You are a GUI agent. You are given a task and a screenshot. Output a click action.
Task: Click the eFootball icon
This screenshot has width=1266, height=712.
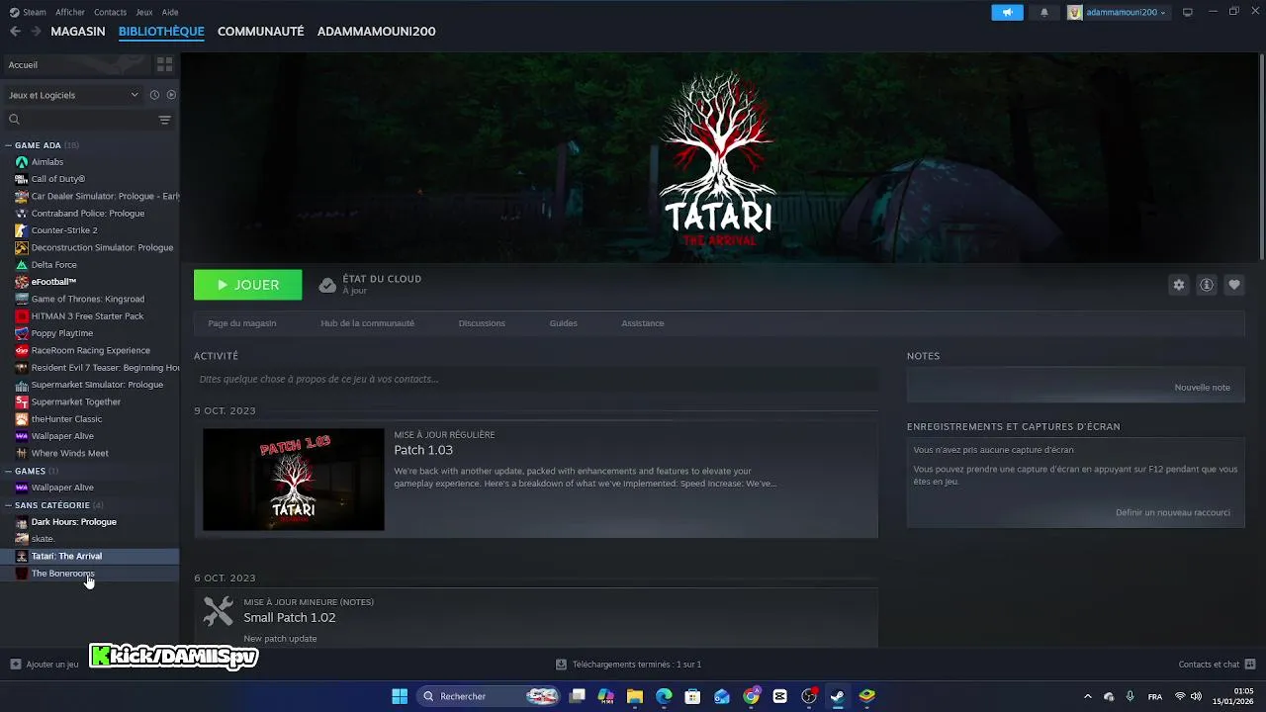point(22,282)
